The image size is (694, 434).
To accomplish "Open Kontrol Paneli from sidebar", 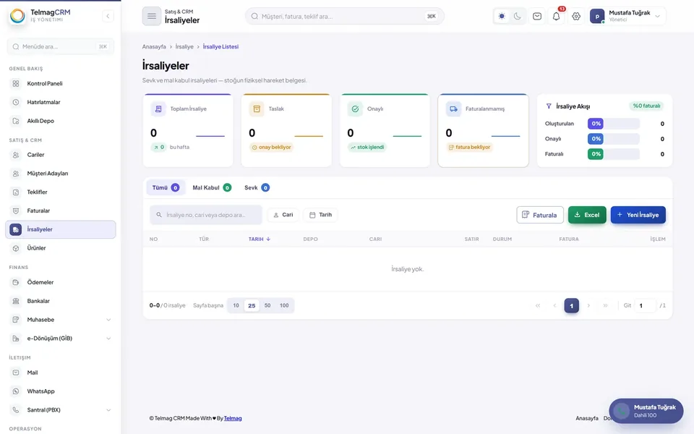I will [60, 83].
